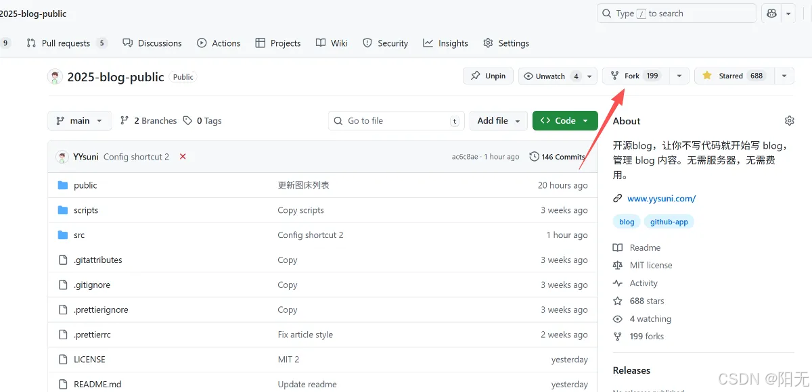
Task: Open the public folder
Action: pyautogui.click(x=85, y=185)
